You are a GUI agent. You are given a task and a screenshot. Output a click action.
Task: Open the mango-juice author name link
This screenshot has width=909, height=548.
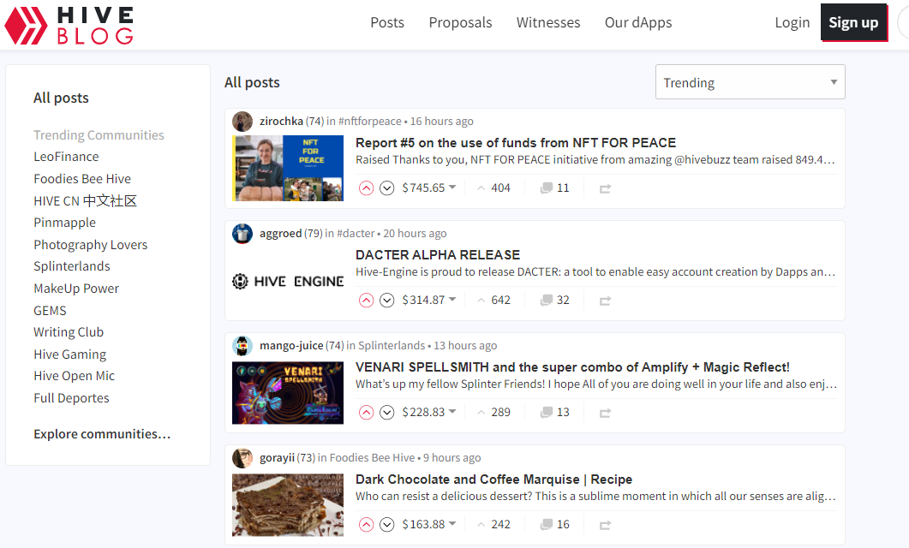pyautogui.click(x=291, y=346)
